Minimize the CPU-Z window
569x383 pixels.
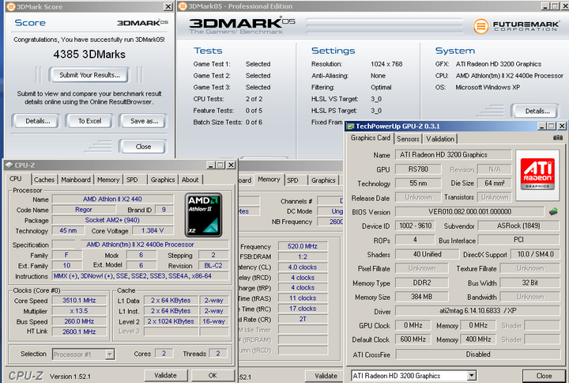point(211,165)
